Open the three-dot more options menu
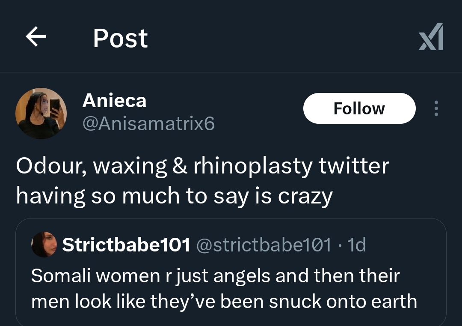 pos(436,108)
